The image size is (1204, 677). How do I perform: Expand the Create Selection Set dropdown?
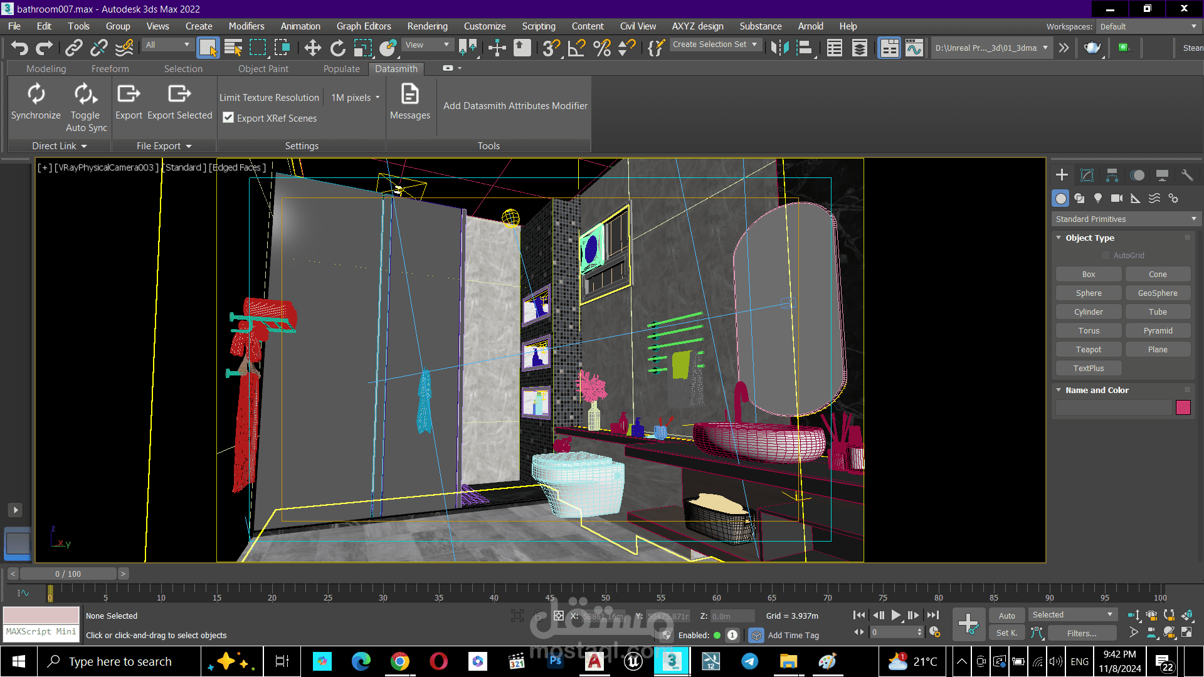[716, 45]
